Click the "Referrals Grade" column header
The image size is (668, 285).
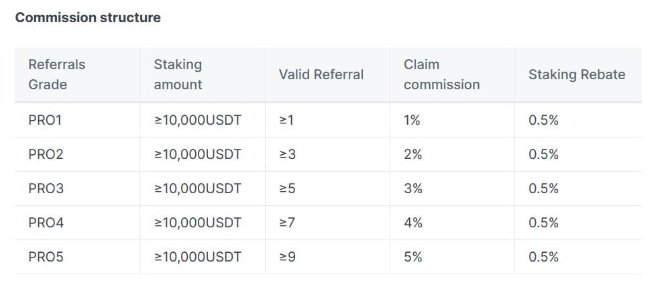point(57,74)
